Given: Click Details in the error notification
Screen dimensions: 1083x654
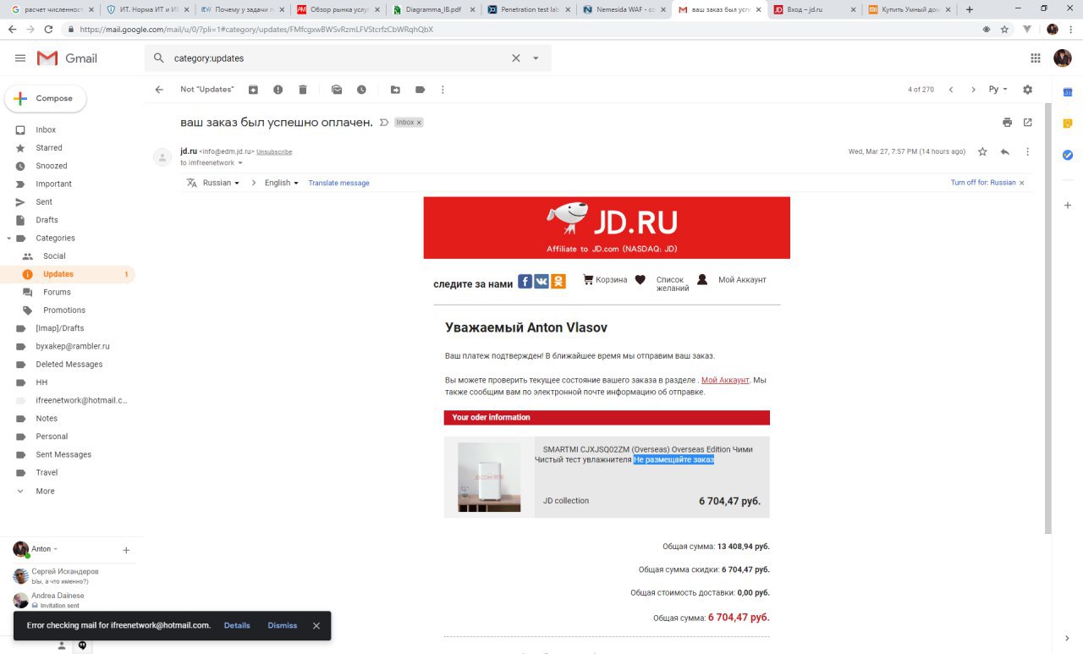Looking at the screenshot, I should click(x=237, y=625).
